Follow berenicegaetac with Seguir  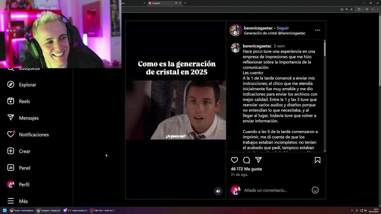[x=283, y=28]
